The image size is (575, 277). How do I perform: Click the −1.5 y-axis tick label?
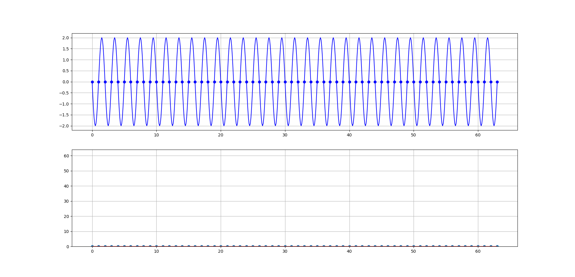64,115
